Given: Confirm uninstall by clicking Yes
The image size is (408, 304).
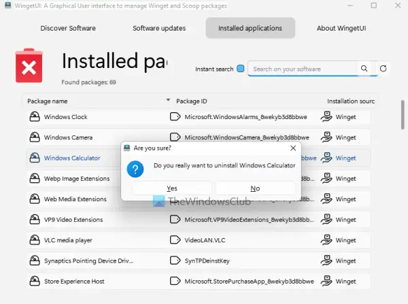Looking at the screenshot, I should pyautogui.click(x=172, y=188).
